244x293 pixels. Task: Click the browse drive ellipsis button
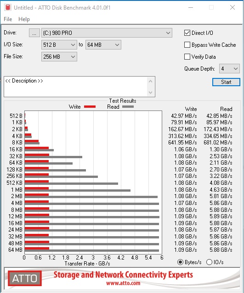click(34, 33)
